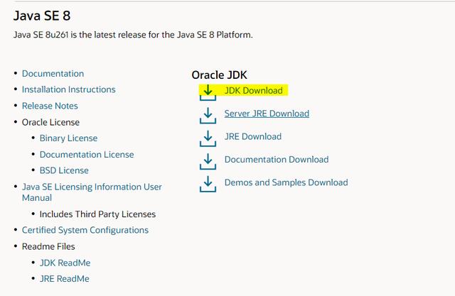Open the Documentation License link
Screen dimensions: 455x296
[87, 154]
